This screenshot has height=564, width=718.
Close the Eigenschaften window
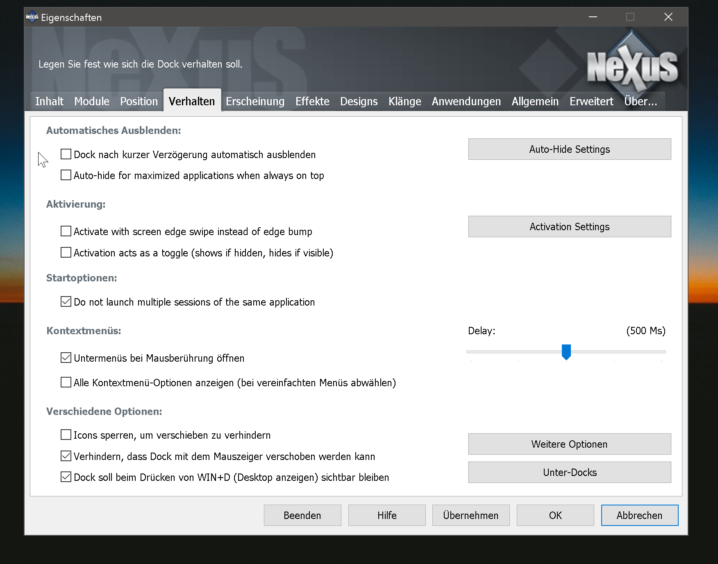pyautogui.click(x=668, y=17)
